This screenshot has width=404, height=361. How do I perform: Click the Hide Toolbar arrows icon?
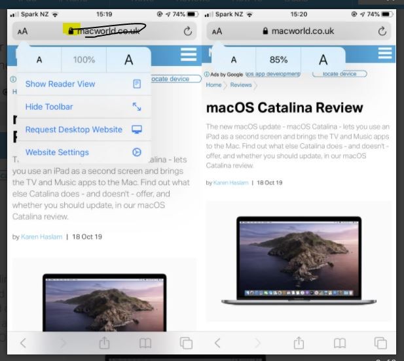pyautogui.click(x=137, y=107)
